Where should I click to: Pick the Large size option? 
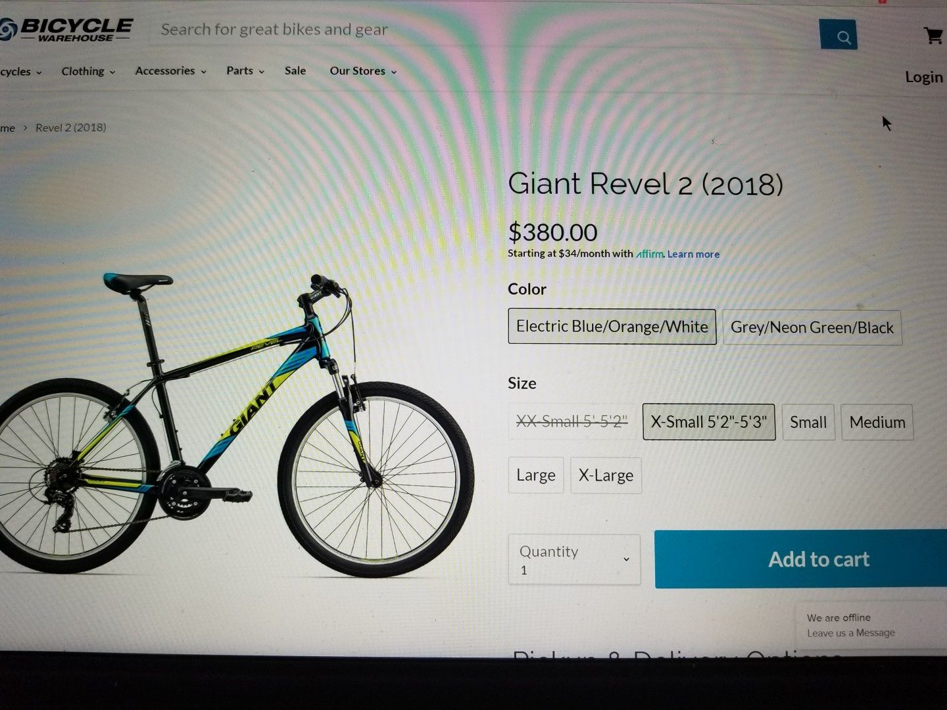click(x=536, y=475)
